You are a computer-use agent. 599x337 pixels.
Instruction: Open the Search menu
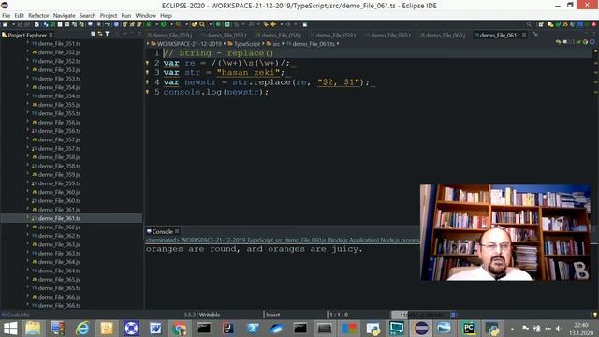[87, 16]
